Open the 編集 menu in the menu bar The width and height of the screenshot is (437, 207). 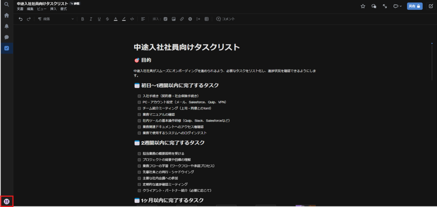pos(30,9)
